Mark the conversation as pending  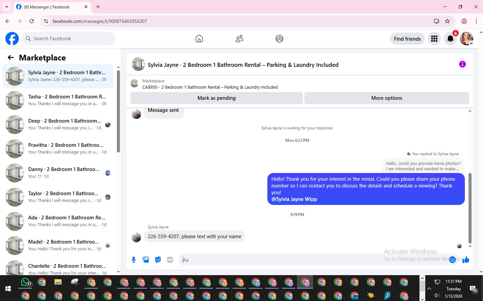pyautogui.click(x=217, y=98)
